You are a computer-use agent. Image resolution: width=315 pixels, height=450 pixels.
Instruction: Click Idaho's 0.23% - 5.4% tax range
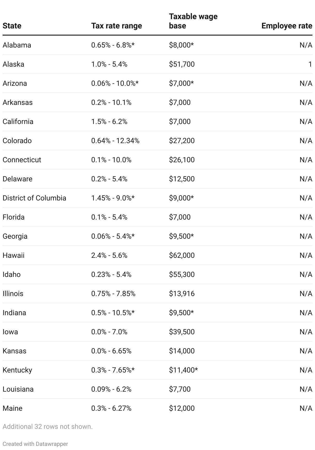[111, 274]
